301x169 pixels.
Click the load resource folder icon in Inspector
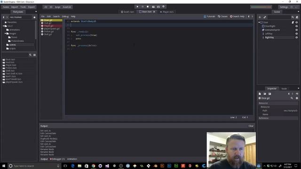[265, 94]
